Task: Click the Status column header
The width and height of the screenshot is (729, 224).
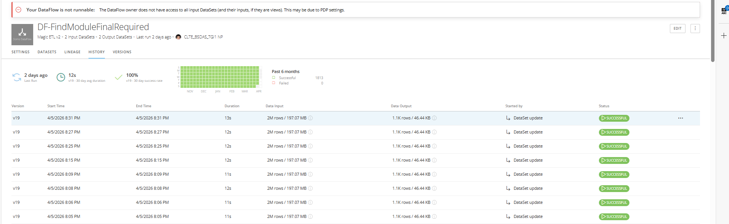Action: click(x=604, y=106)
